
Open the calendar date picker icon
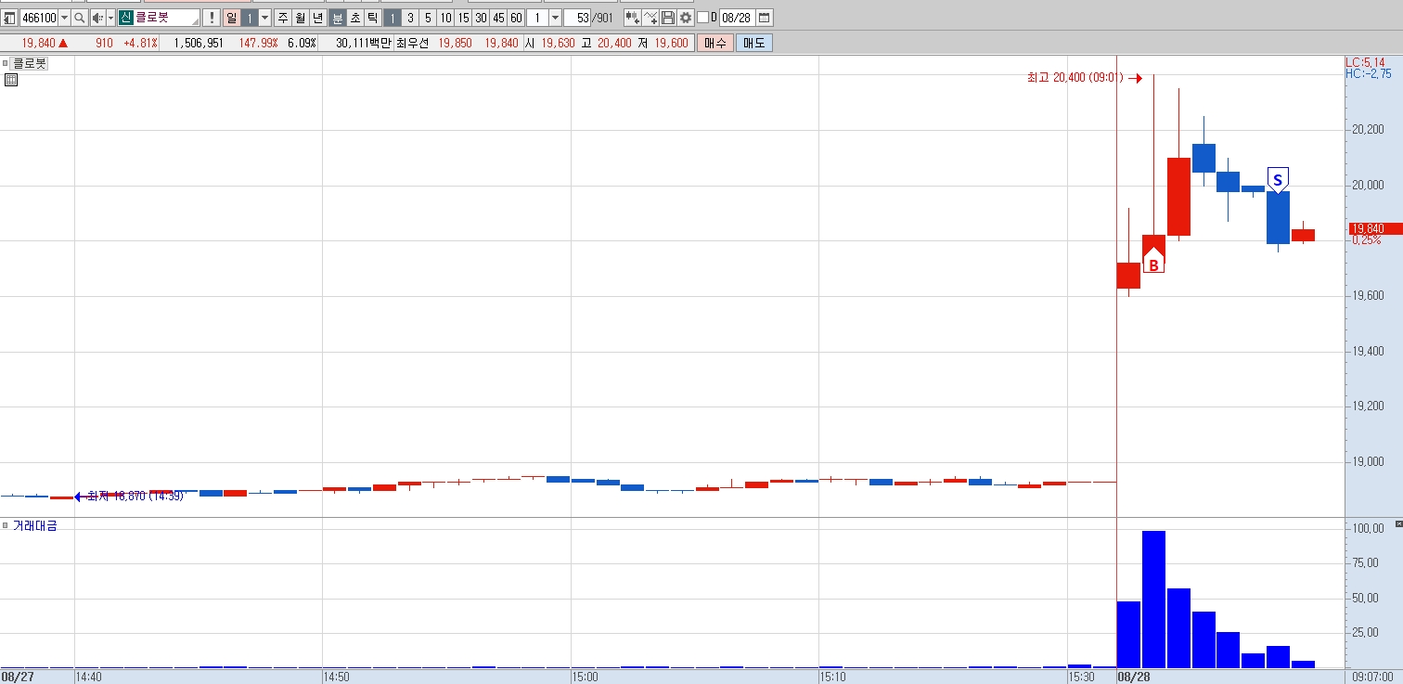coord(765,18)
